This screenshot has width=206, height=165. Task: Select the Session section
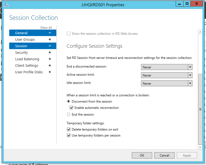click(33, 46)
